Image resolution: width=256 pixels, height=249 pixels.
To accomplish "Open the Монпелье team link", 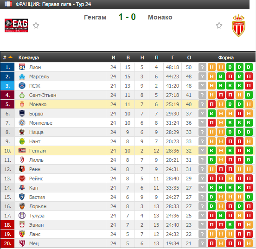I will coord(41,123).
